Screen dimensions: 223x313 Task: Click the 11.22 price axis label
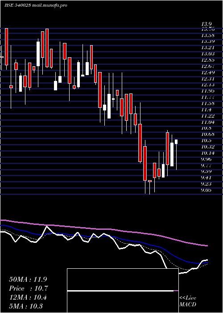click(x=208, y=116)
